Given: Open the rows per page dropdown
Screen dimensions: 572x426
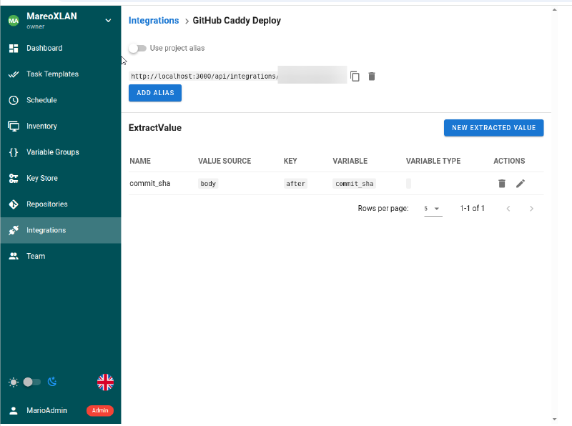Looking at the screenshot, I should (433, 208).
